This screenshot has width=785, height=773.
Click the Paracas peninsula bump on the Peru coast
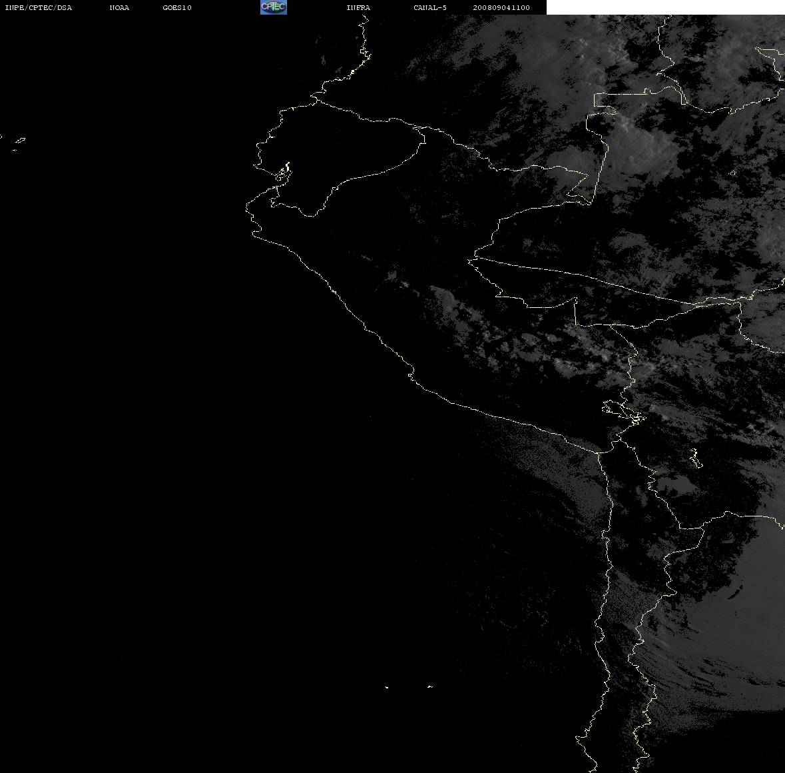point(411,375)
